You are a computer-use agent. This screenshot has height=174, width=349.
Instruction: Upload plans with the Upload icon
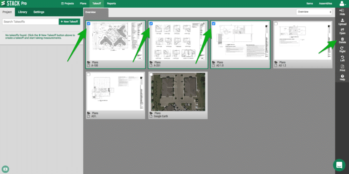pyautogui.click(x=342, y=22)
